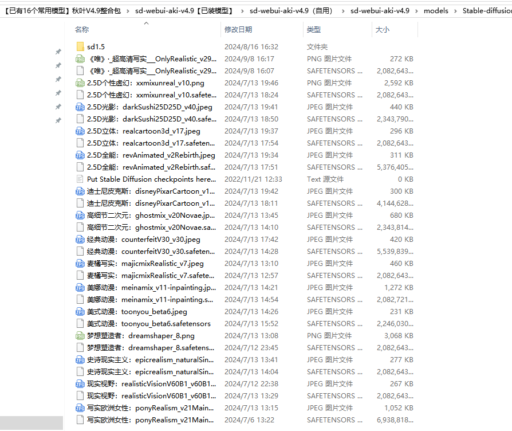Select file name 美式动漫: toonyou_beta6.safetensors

pos(149,324)
